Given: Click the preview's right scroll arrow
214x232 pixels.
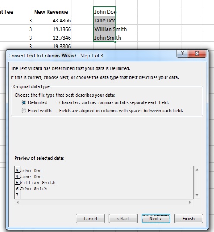Looking at the screenshot, I should tap(190, 202).
